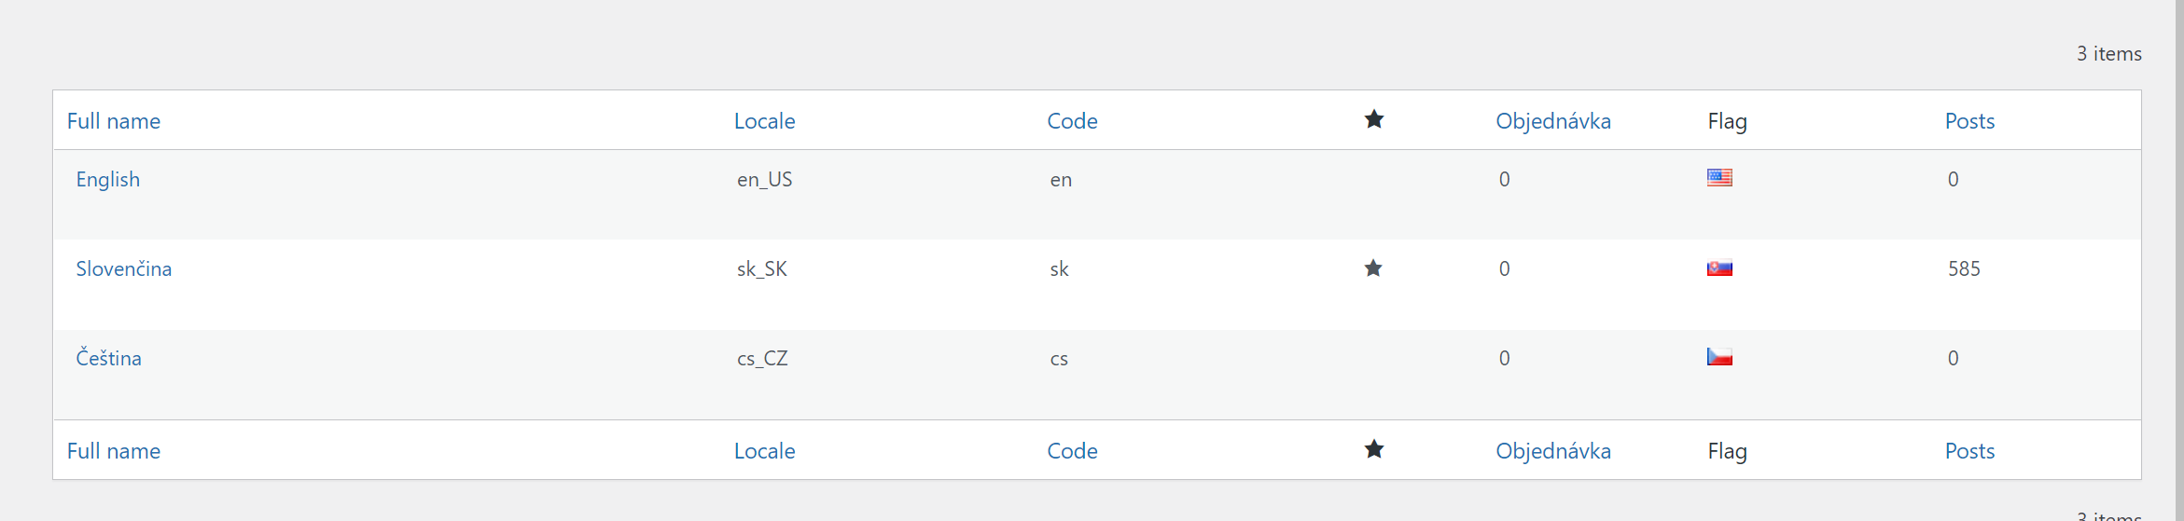
Task: Sort by Full name in the header
Action: 114,121
